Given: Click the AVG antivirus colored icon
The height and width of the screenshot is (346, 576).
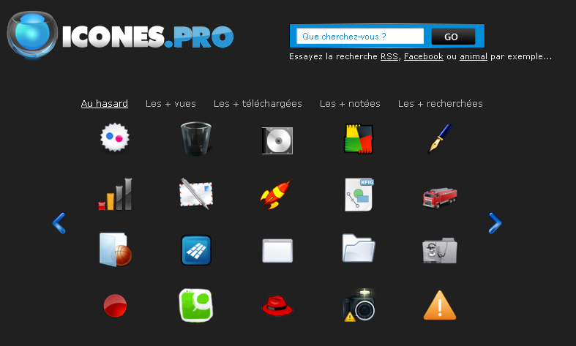Looking at the screenshot, I should 359,139.
